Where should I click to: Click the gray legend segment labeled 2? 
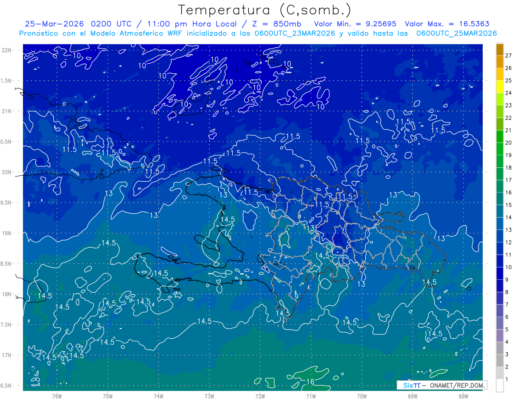[500, 373]
